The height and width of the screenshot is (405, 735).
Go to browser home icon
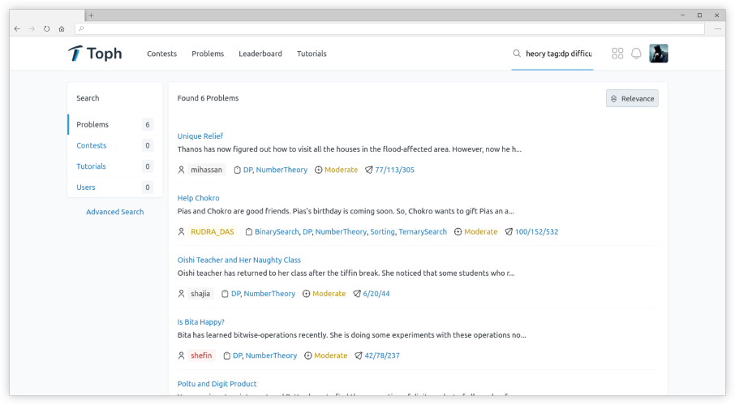[62, 28]
